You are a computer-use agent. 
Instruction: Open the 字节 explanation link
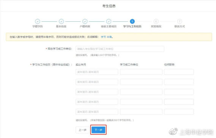click(103, 37)
